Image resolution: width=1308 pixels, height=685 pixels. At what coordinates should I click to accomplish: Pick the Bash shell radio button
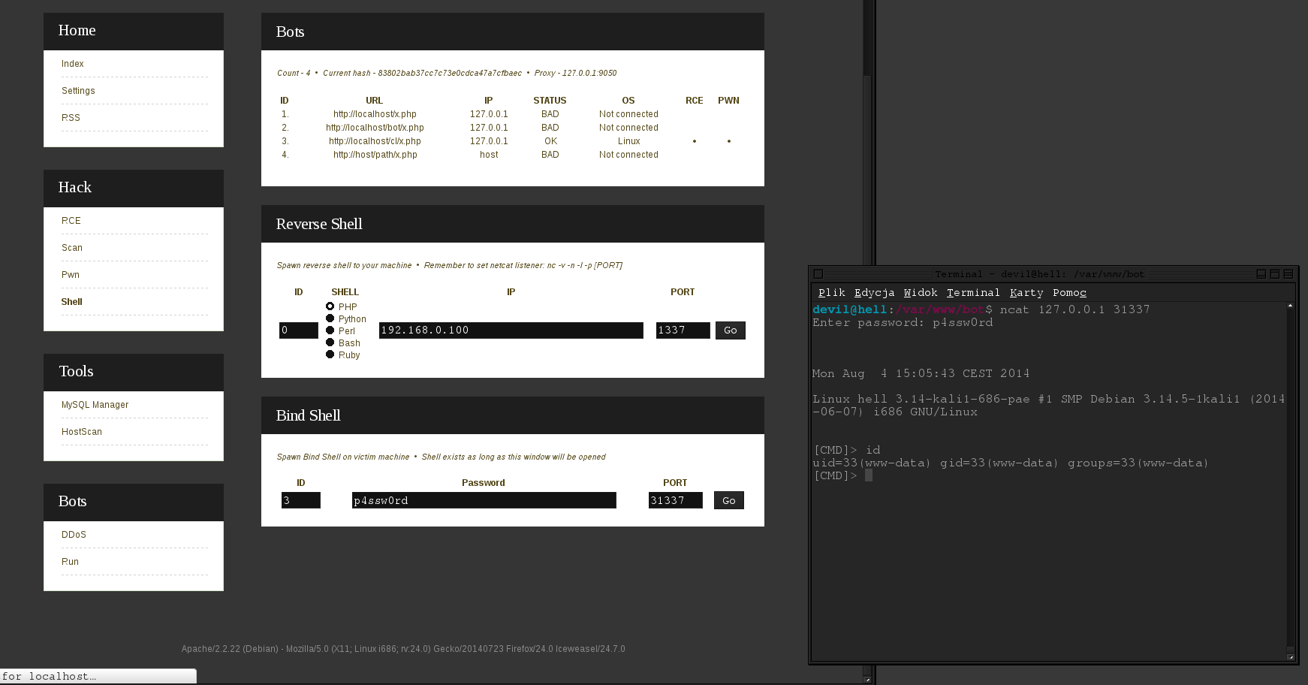tap(330, 342)
